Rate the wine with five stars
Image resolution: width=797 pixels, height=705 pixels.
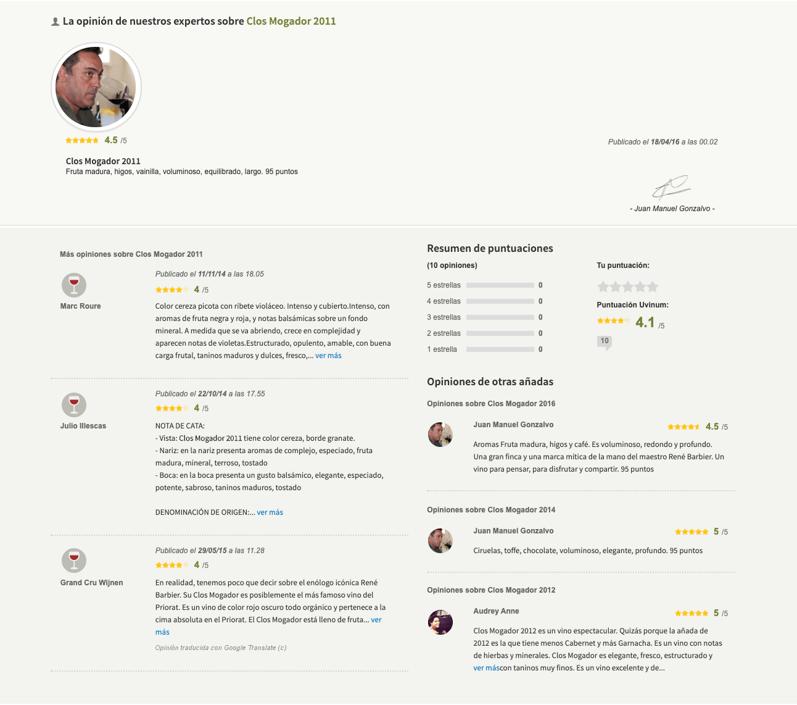[x=653, y=286]
